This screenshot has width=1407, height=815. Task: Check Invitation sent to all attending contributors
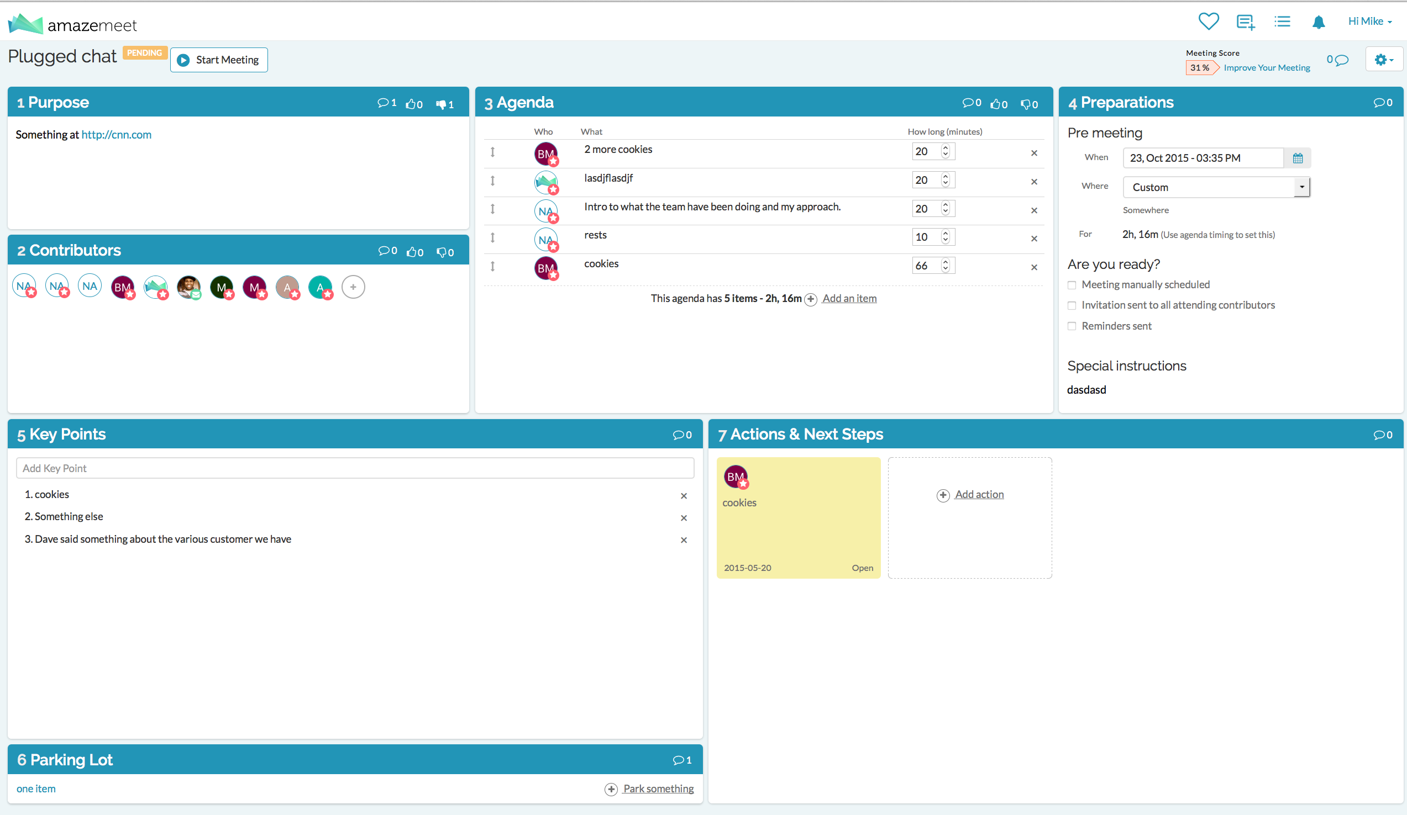pos(1072,306)
